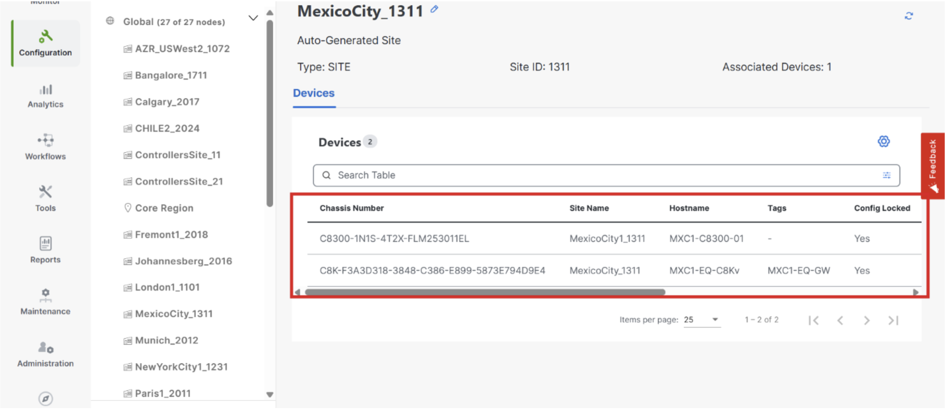Click the site tree vertical scrollbar thumb

pos(270,114)
